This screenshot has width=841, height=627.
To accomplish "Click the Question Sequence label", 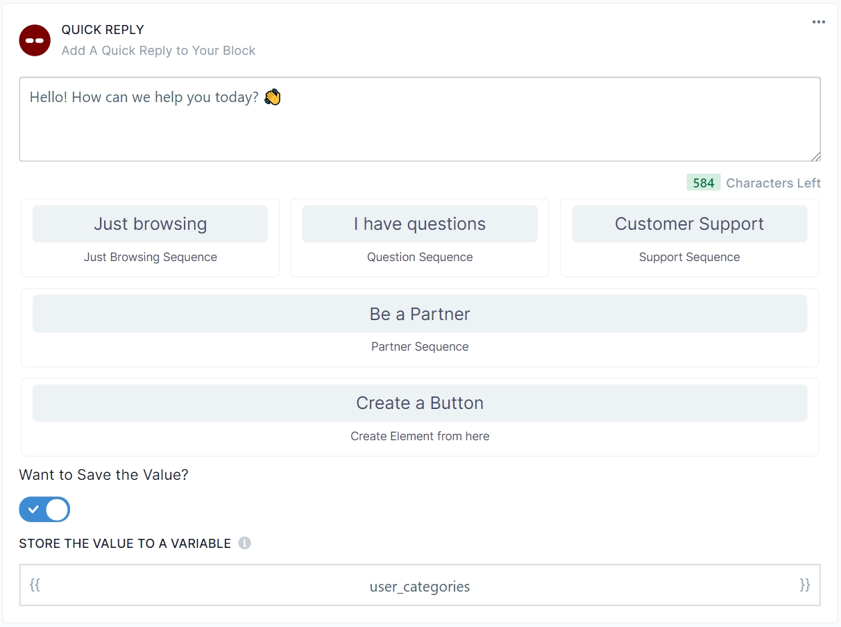I will [420, 257].
